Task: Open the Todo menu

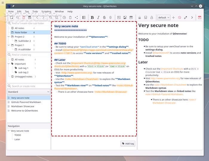Action: pos(35,11)
